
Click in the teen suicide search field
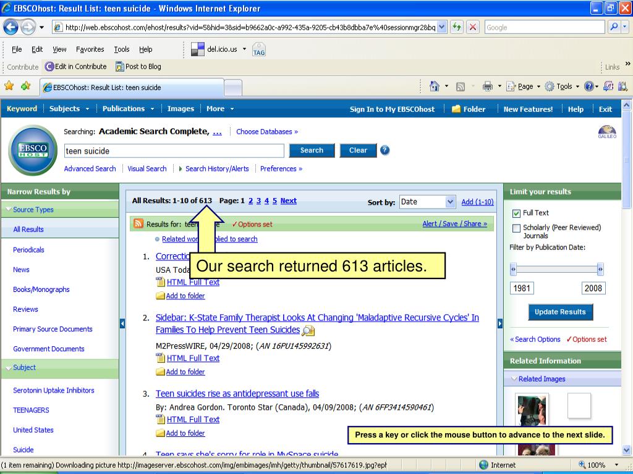[x=174, y=151]
